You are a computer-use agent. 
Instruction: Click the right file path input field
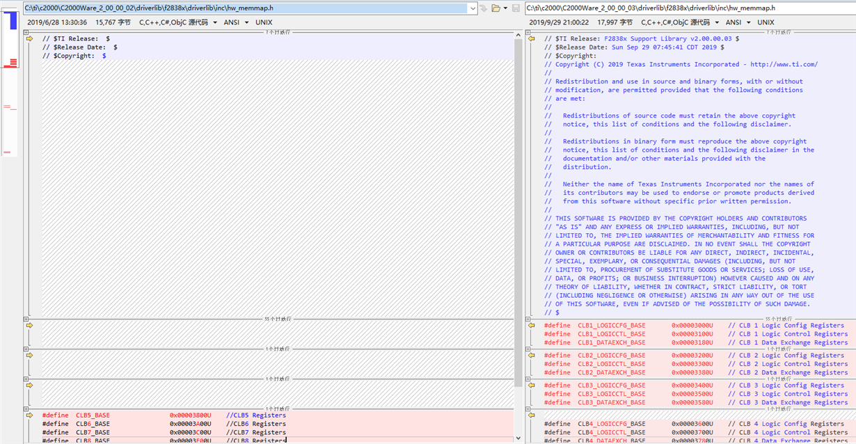coord(690,8)
